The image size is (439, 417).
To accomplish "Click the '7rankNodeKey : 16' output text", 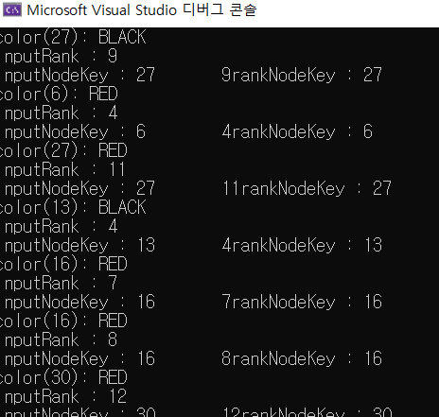I will click(302, 302).
